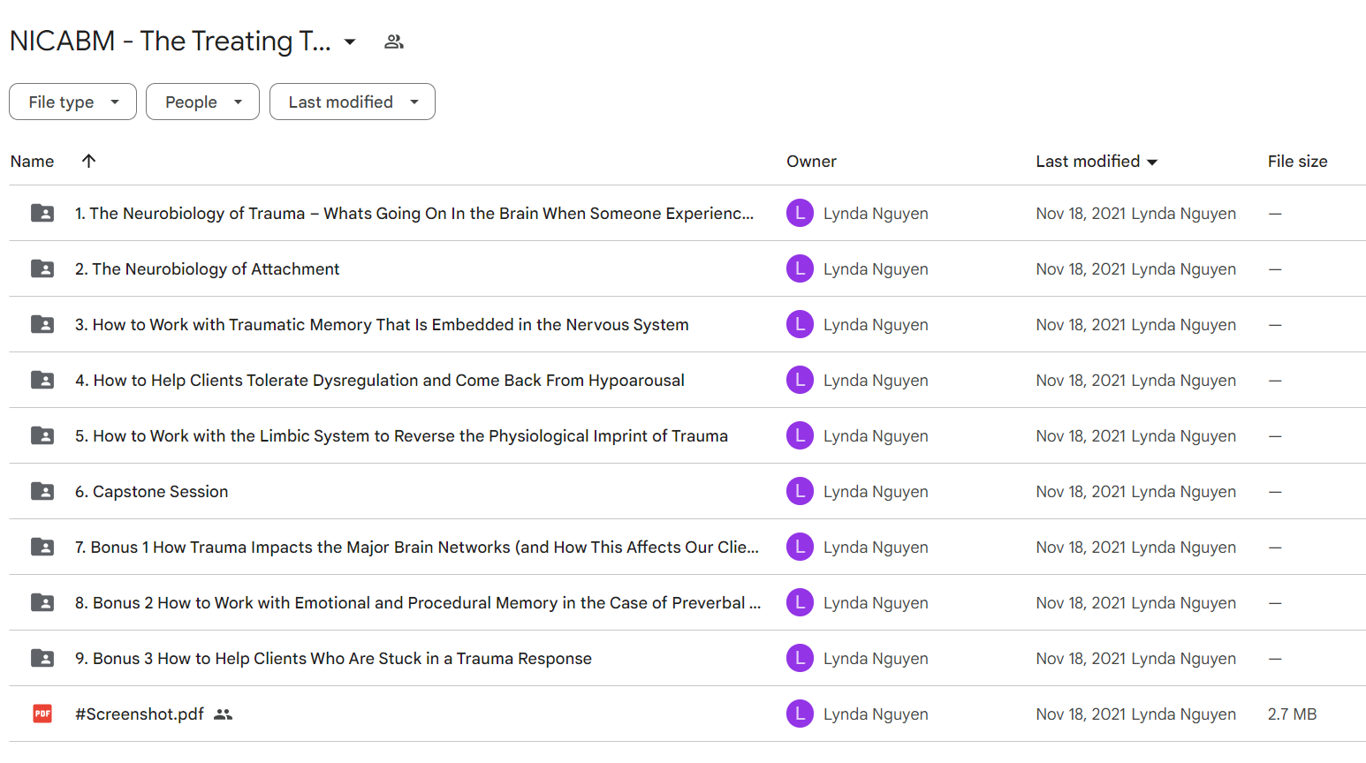1366x763 pixels.
Task: Click the Name column header
Action: tap(32, 162)
